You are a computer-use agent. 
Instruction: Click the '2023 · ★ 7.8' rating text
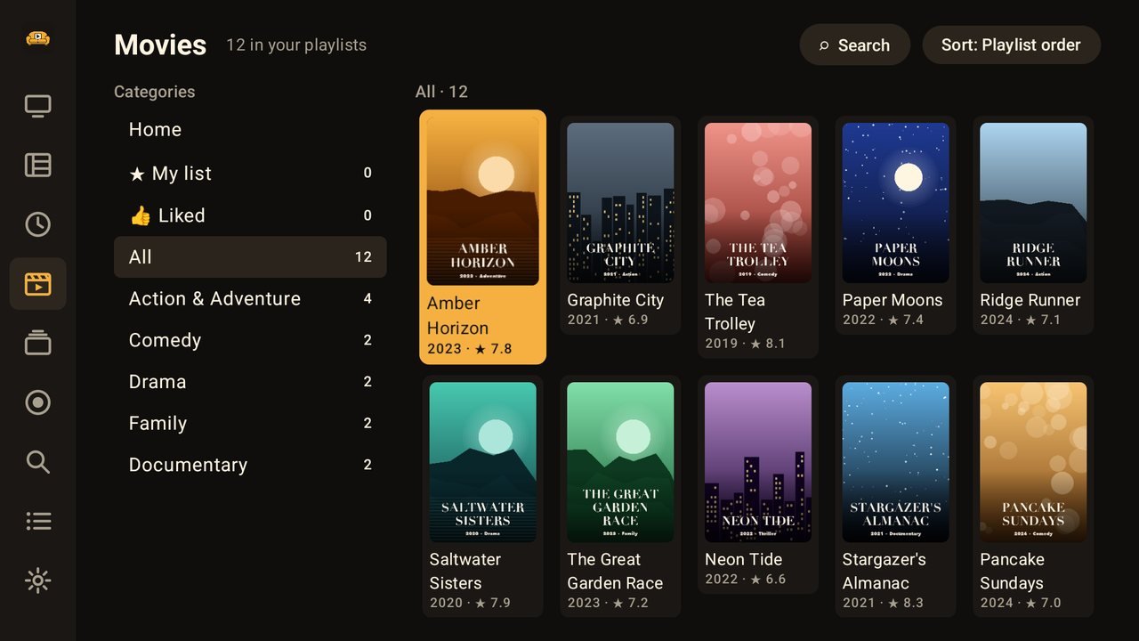(470, 349)
